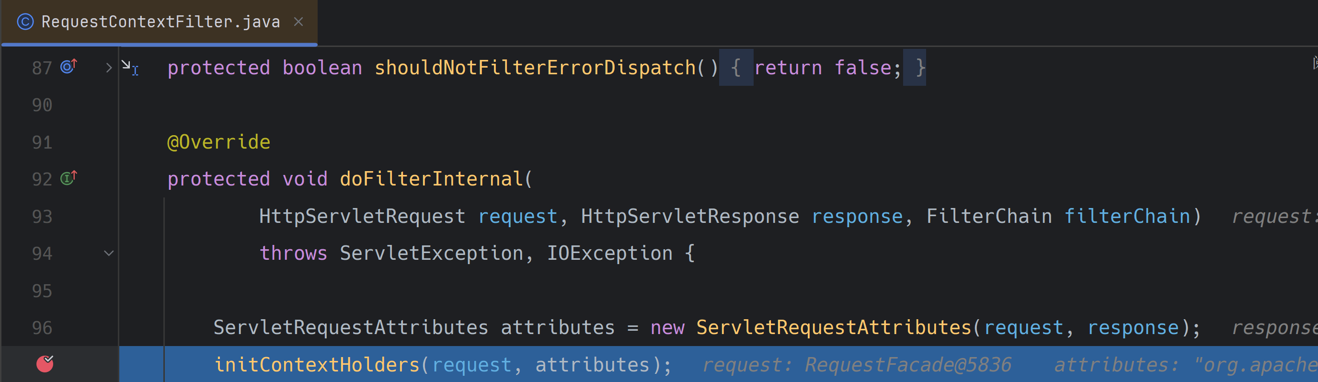Click the filterChain parameter on line 93
The width and height of the screenshot is (1318, 382).
pos(1127,216)
